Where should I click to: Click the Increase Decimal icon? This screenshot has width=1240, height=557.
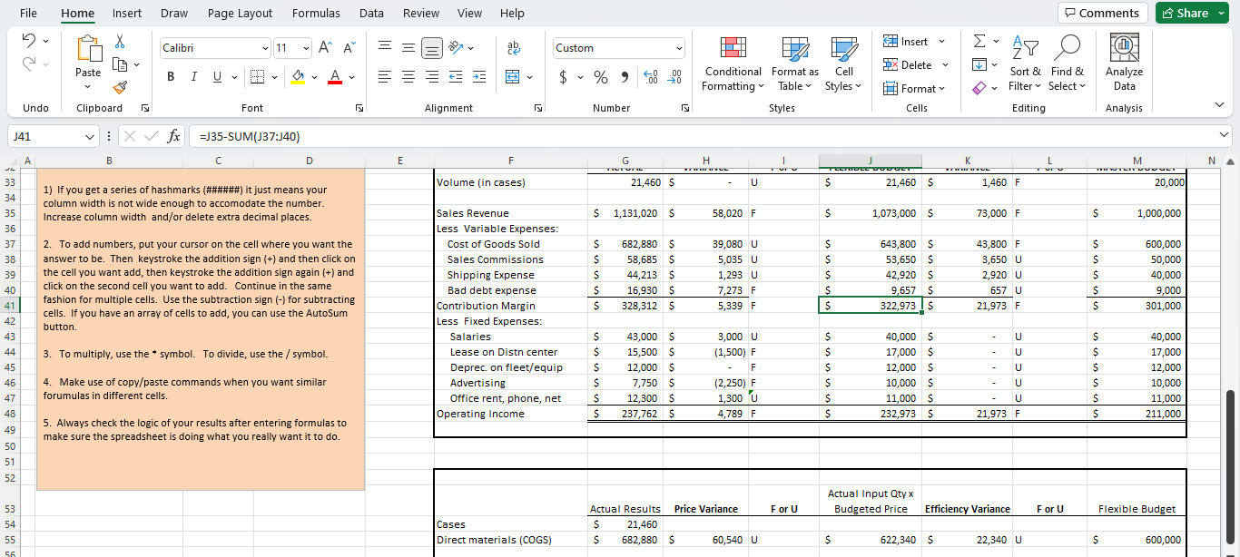[651, 78]
